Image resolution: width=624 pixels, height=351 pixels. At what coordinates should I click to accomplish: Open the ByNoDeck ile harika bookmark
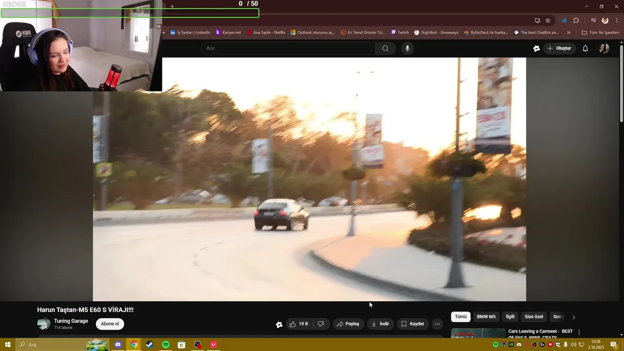coord(486,33)
